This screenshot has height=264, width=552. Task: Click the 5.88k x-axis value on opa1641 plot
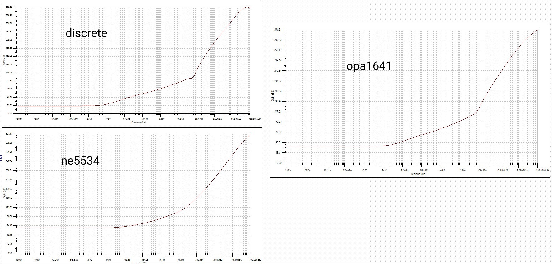442,170
